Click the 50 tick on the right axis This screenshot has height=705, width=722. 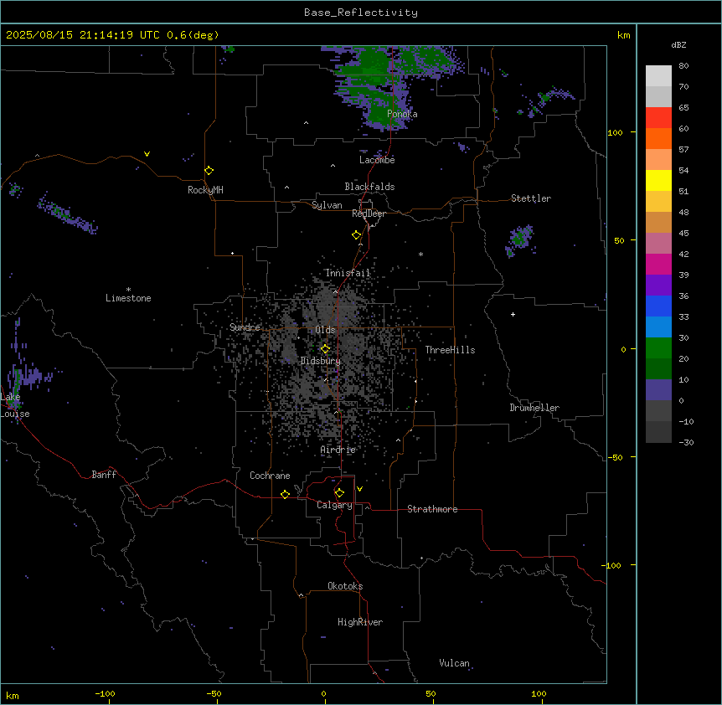tap(619, 240)
